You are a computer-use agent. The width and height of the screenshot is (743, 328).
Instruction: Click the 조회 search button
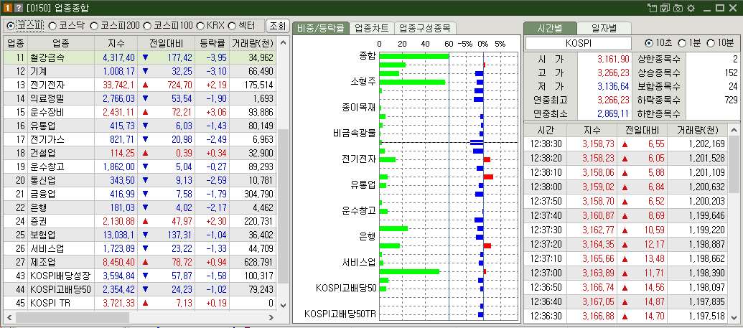[x=278, y=26]
